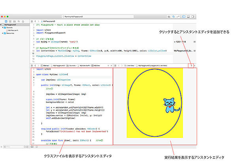Open related items menu in main editor
237x167 pixels.
32,21
